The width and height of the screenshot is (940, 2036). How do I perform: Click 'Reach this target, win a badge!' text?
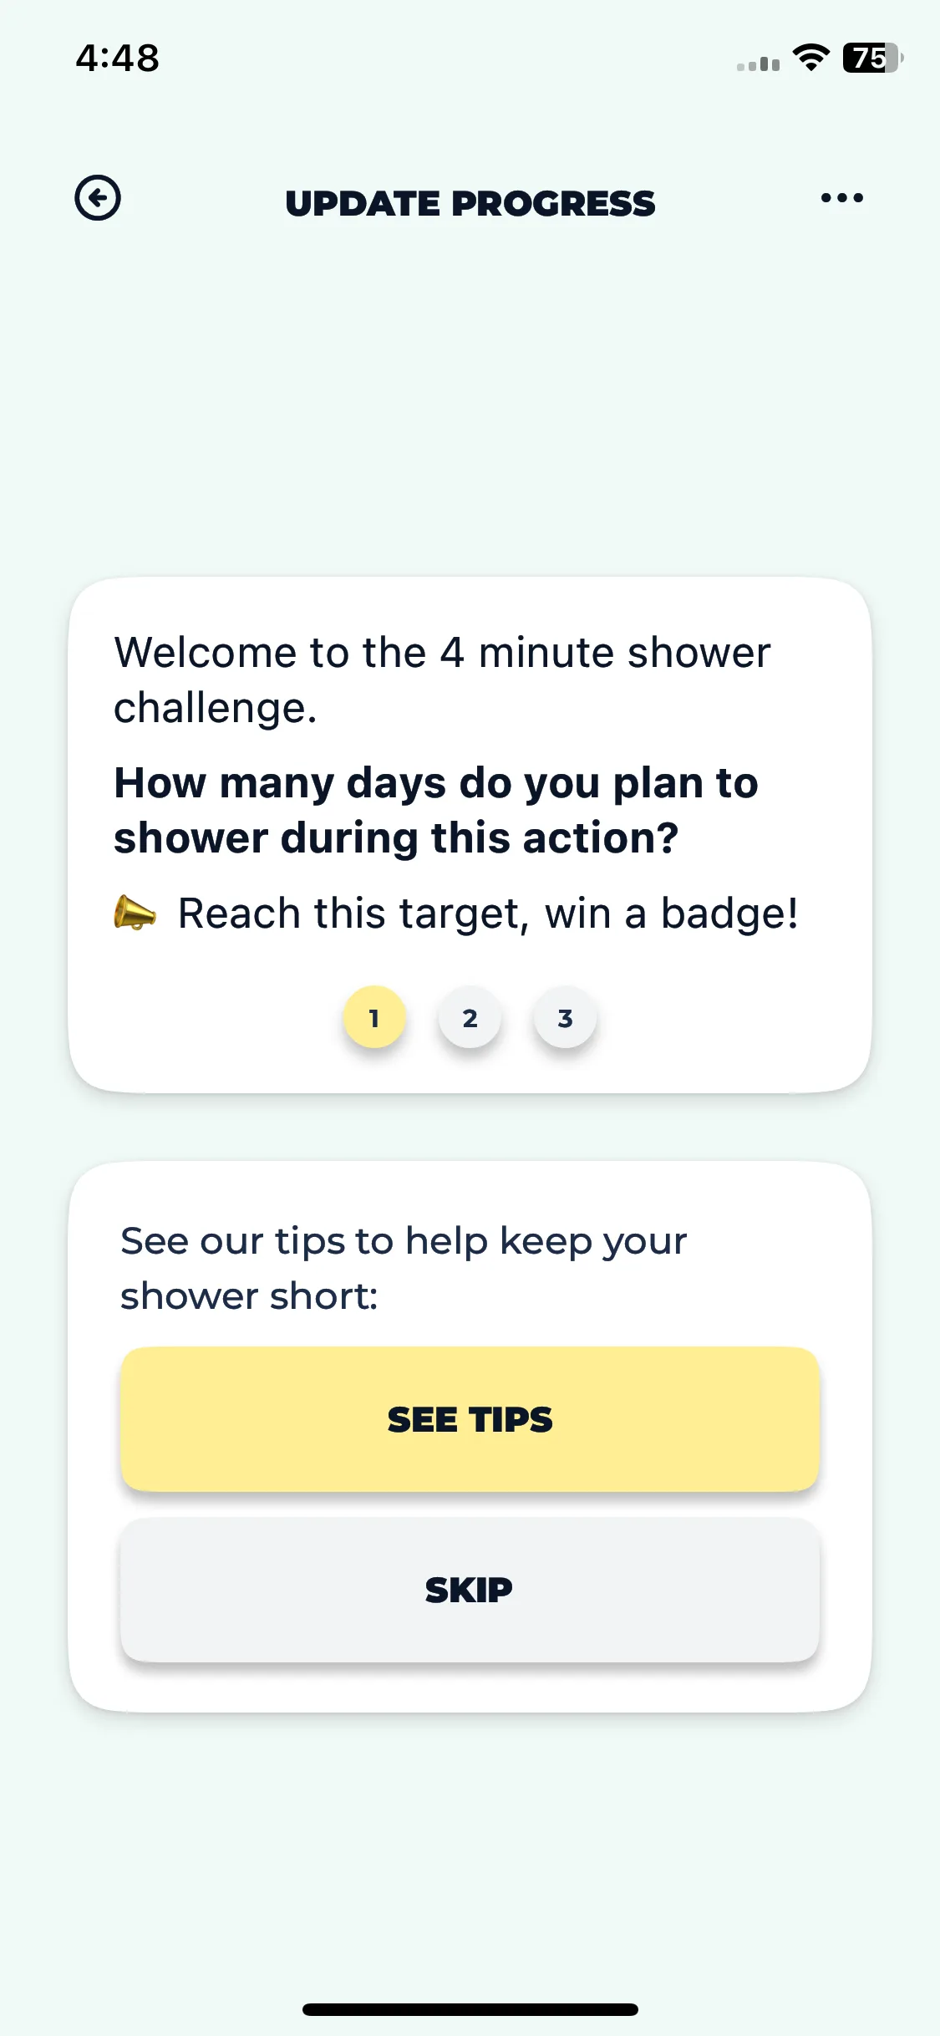488,914
